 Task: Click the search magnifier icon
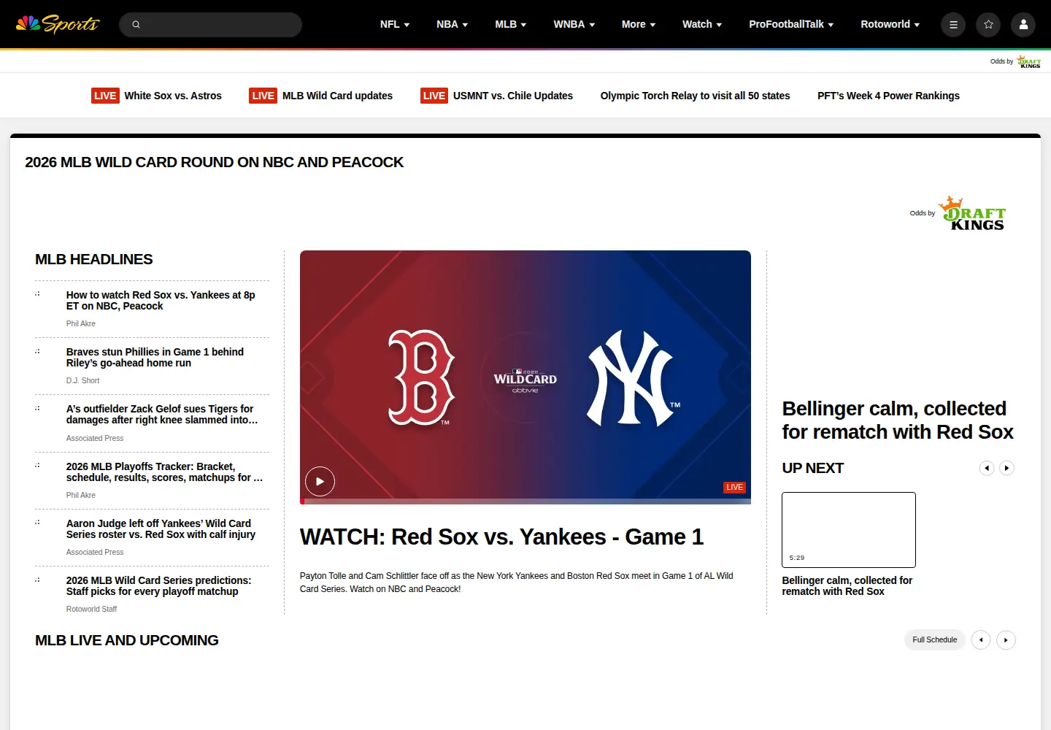(136, 25)
